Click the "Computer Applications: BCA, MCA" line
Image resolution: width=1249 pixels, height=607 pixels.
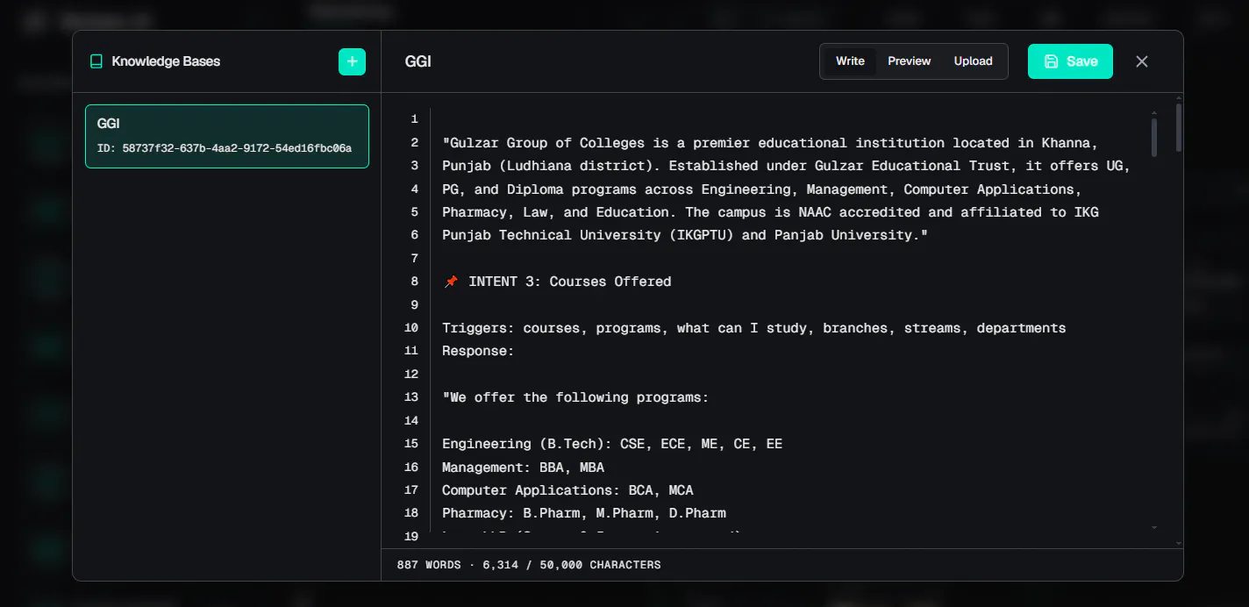(567, 490)
